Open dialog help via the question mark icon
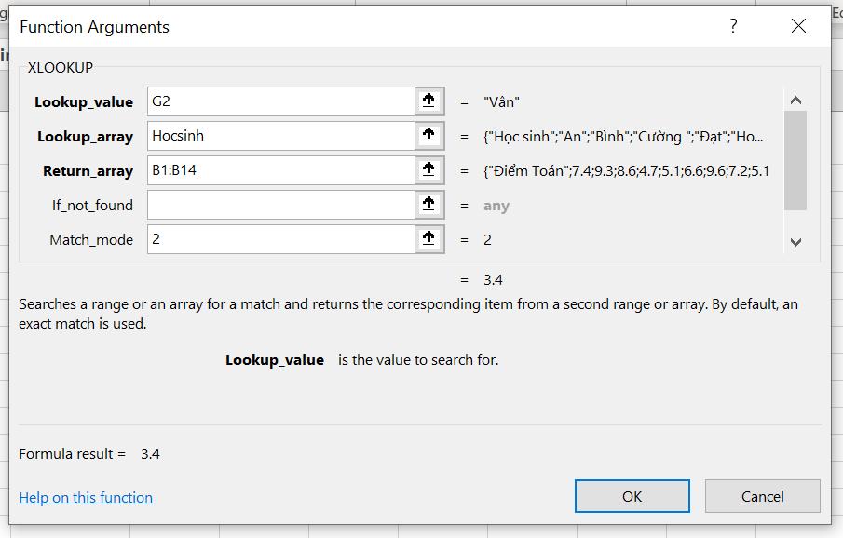Screen dimensions: 843x538 pos(732,27)
